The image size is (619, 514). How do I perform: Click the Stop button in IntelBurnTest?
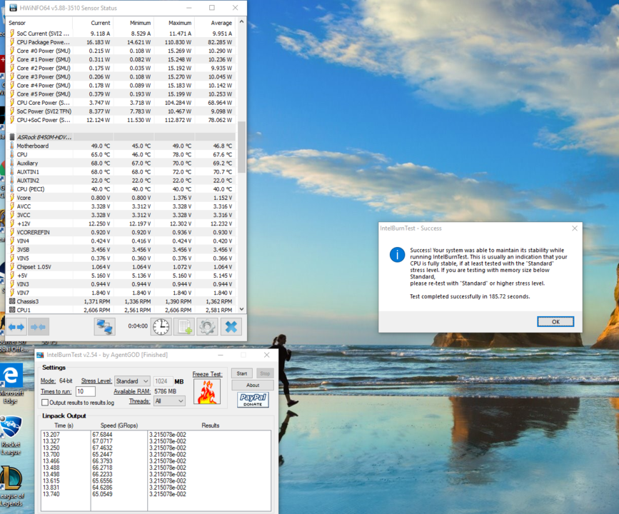(x=265, y=373)
